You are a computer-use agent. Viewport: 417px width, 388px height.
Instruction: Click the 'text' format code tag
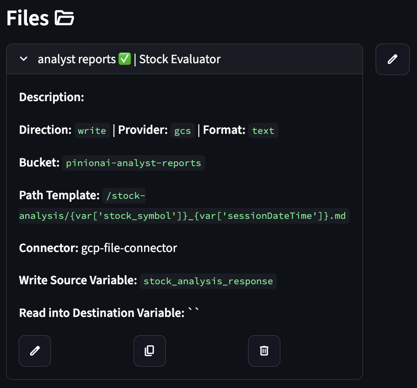(263, 131)
